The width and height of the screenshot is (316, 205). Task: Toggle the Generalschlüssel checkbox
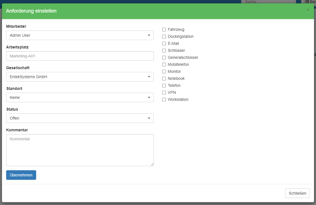point(164,57)
